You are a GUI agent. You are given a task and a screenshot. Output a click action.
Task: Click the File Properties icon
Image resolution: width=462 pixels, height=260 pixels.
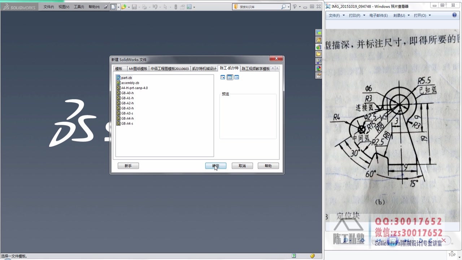tap(182, 7)
